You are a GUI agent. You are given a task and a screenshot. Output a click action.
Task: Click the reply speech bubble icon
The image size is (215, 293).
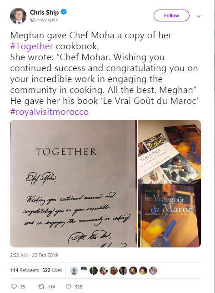(14, 287)
